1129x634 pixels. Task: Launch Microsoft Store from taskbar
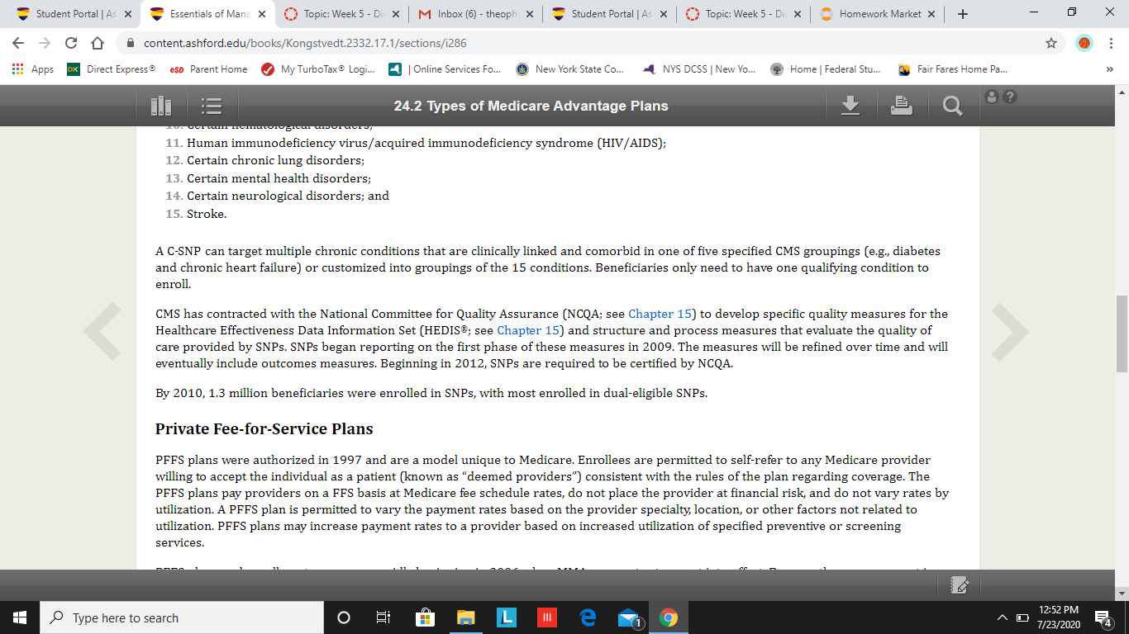(425, 617)
